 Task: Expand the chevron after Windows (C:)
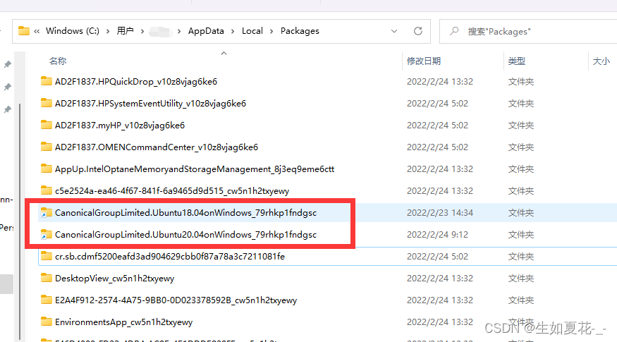point(108,31)
